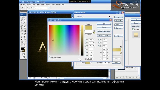Collapse the right panel dock double-arrow
This screenshot has height=90, width=160.
139,11
